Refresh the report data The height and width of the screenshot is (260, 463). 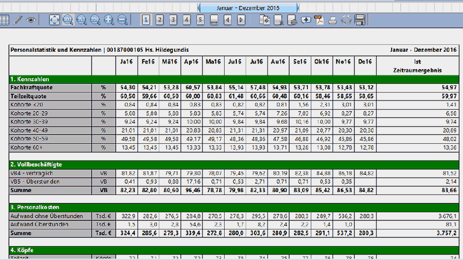pos(346,20)
